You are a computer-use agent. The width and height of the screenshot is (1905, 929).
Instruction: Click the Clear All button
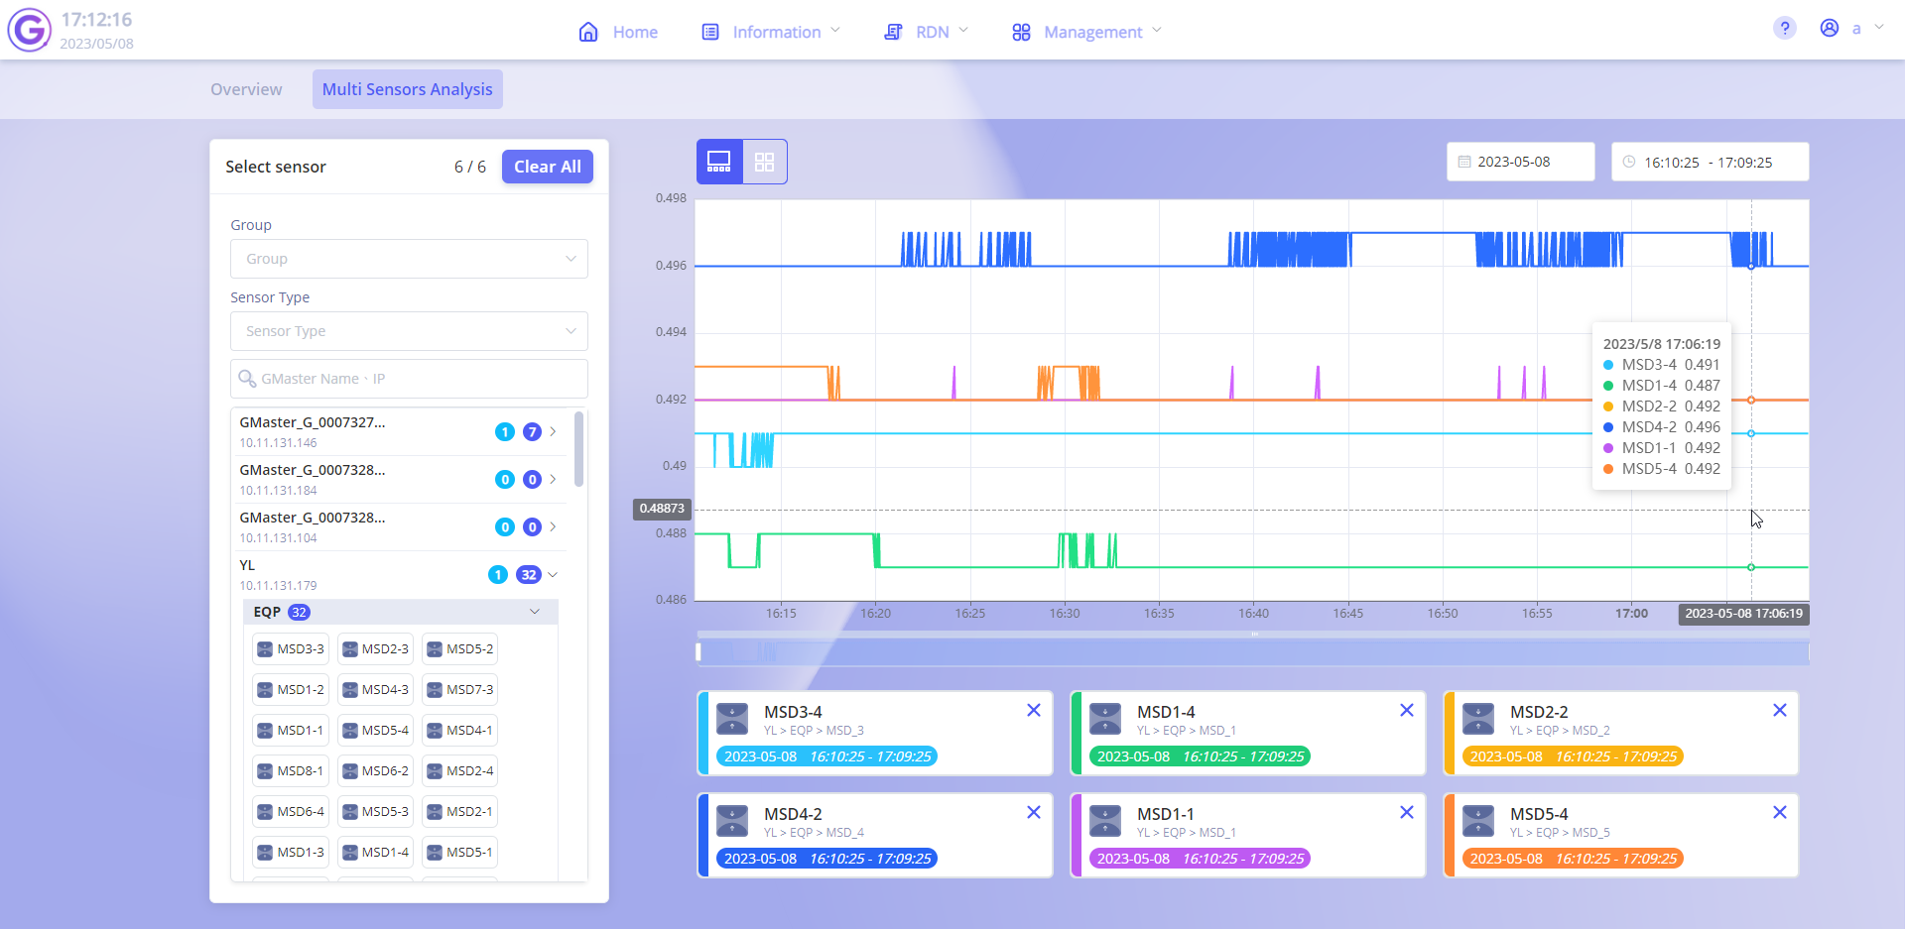click(548, 167)
